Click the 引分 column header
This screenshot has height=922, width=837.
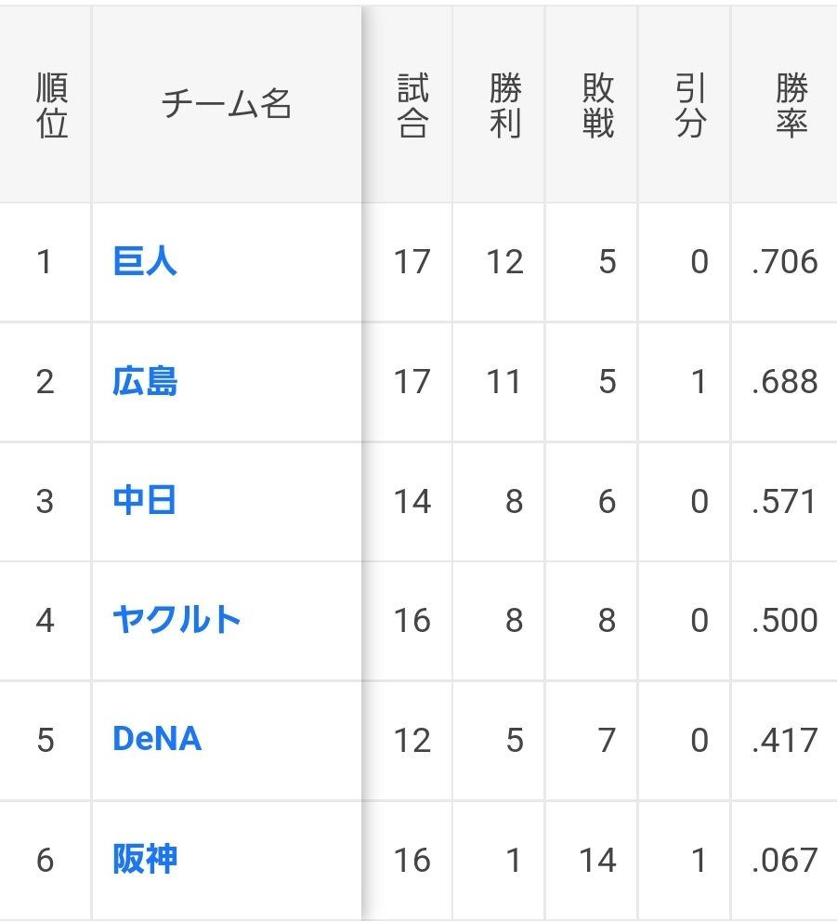(x=690, y=105)
